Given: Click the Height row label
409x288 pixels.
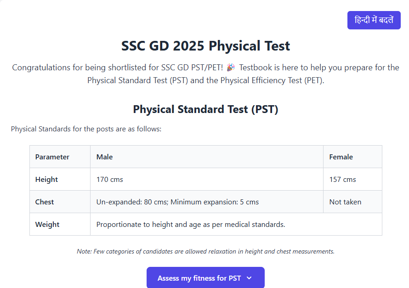Looking at the screenshot, I should 46,179.
